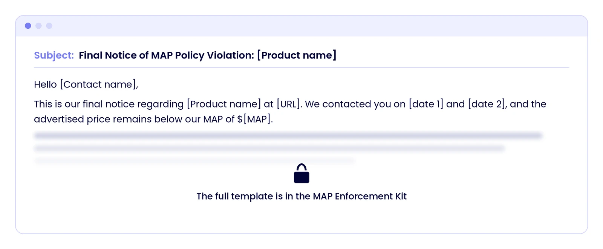This screenshot has width=603, height=249.
Task: Click the 'Hello [Contact name],' greeting
Action: pos(86,85)
